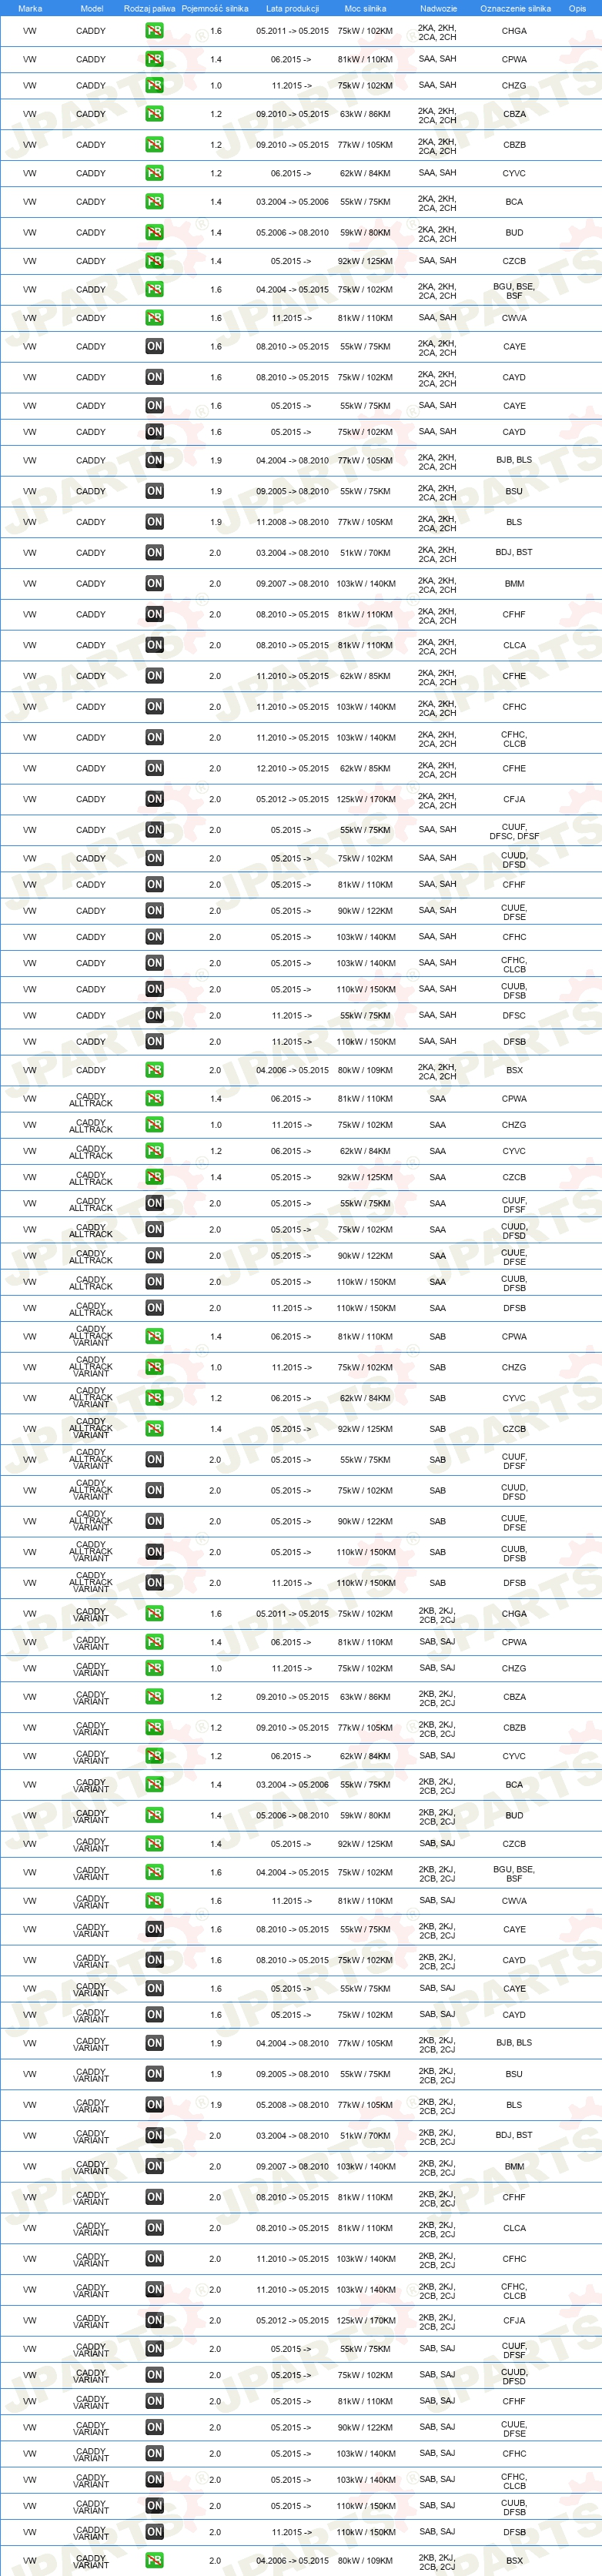The image size is (602, 2576).
Task: Click engine code 'BDJ, BST' in 2KA CADDY row
Action: [x=514, y=553]
